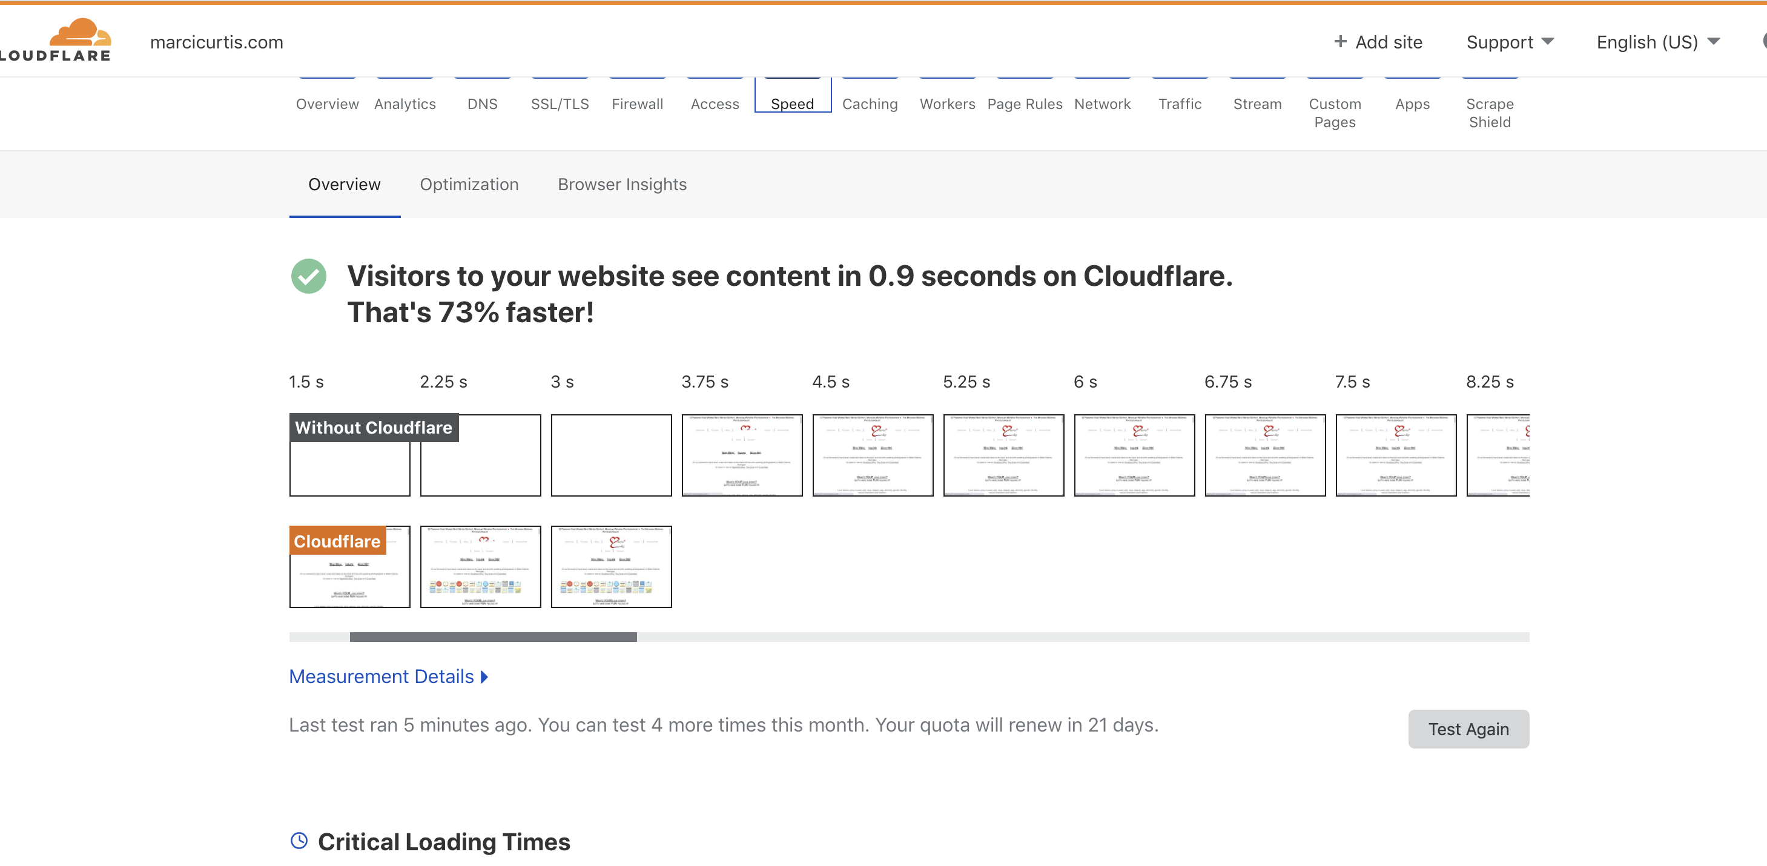
Task: Expand the Support dropdown menu
Action: point(1509,42)
